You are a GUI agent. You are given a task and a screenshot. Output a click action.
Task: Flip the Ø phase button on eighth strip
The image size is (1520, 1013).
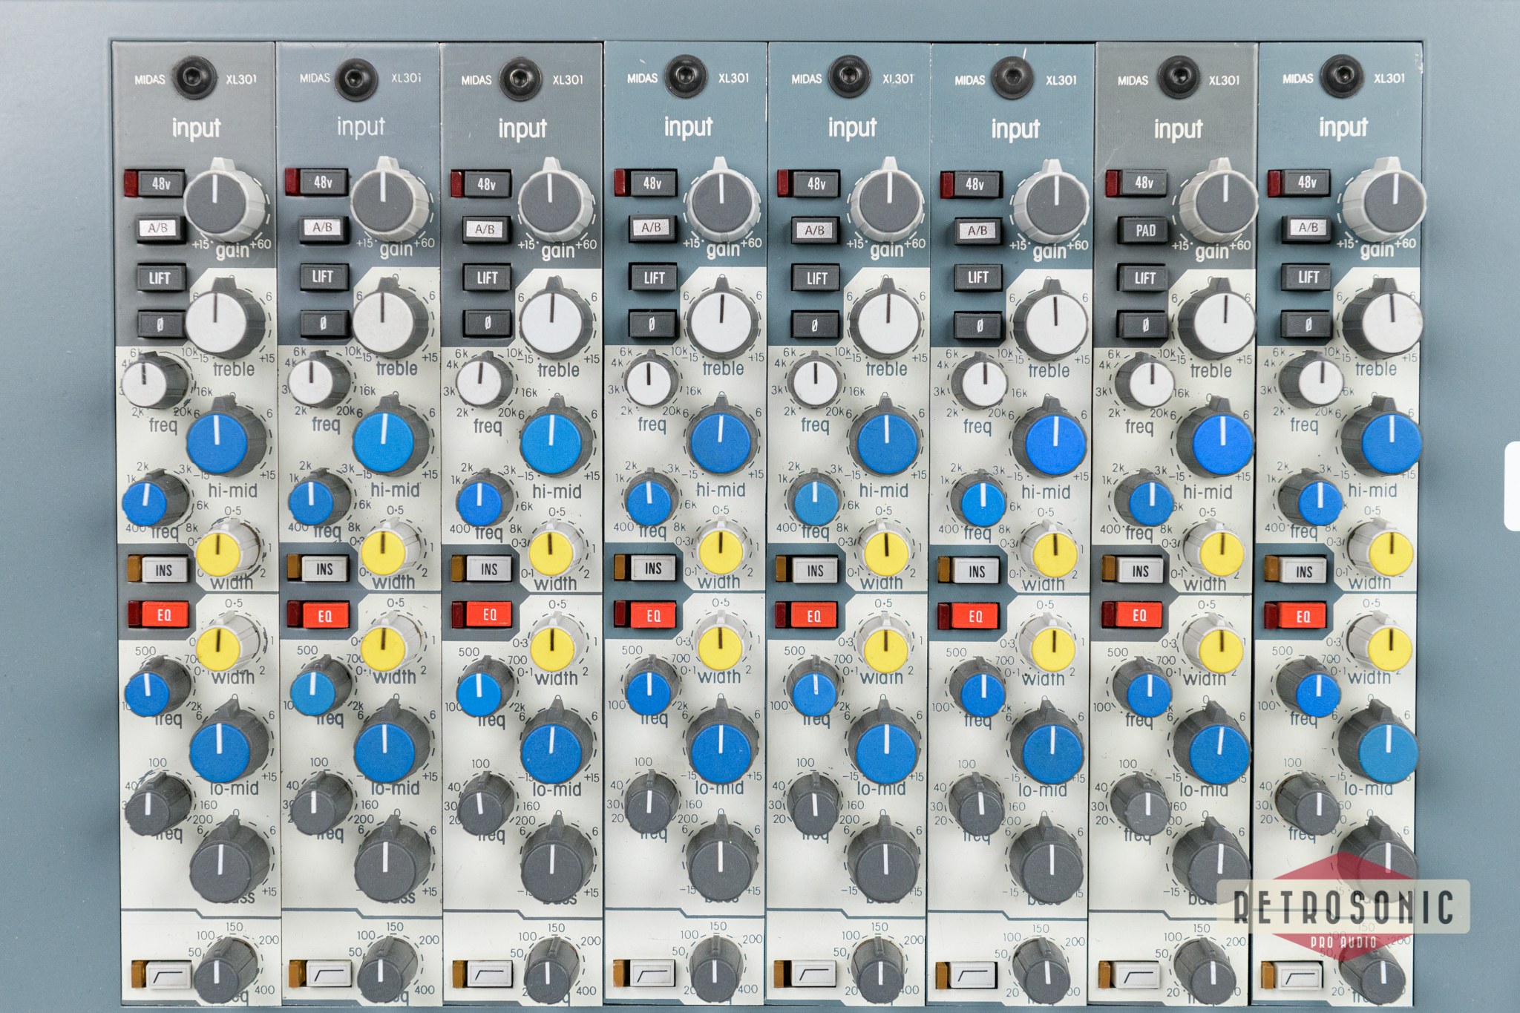coord(1308,324)
